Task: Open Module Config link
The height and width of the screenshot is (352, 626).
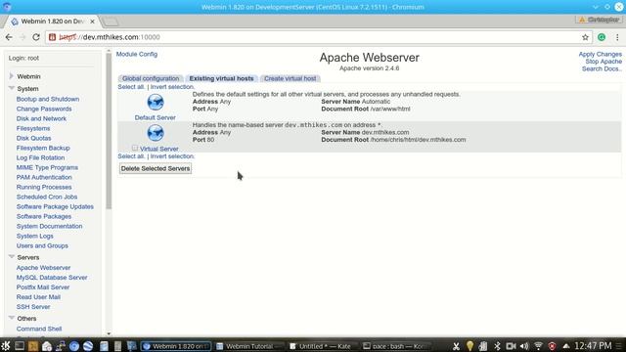Action: [x=137, y=54]
